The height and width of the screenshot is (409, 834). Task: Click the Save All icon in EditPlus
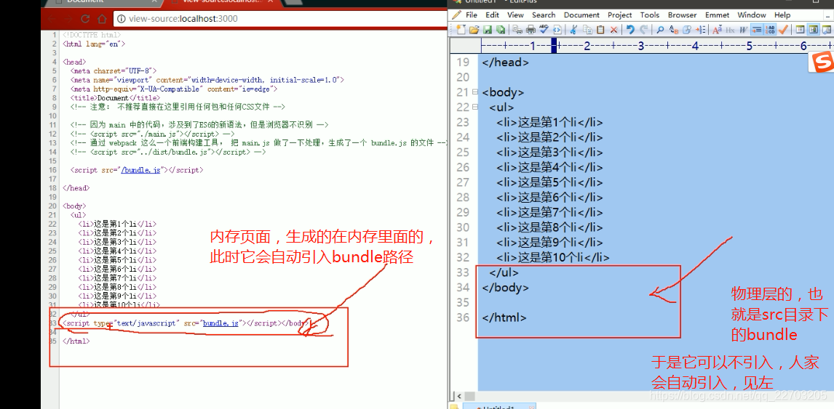501,30
